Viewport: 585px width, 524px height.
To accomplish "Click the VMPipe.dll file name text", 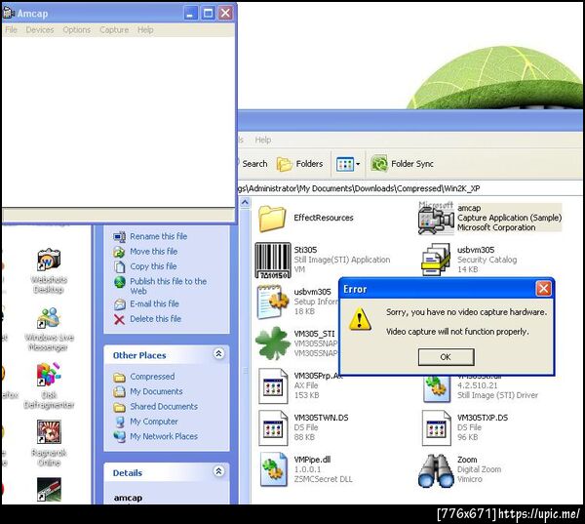I will pos(312,460).
